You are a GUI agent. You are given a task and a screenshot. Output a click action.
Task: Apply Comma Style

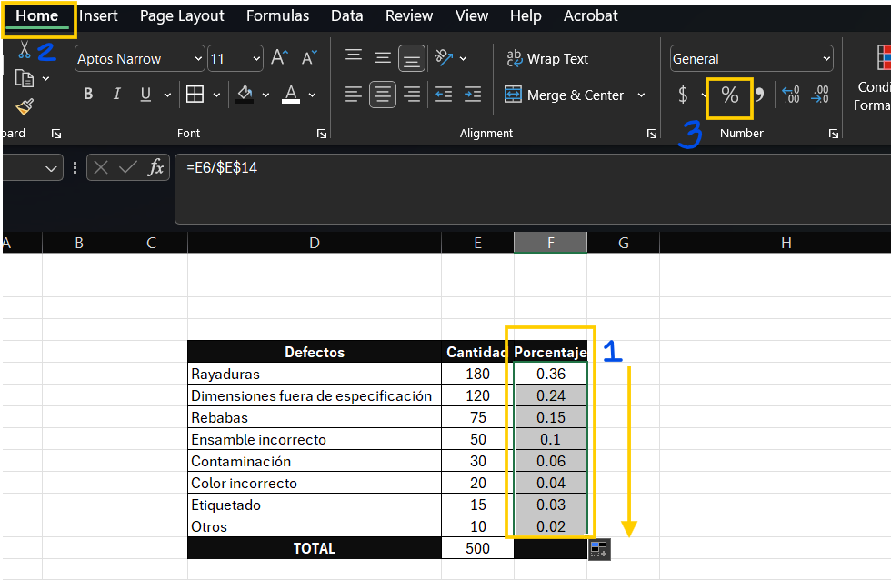point(759,95)
